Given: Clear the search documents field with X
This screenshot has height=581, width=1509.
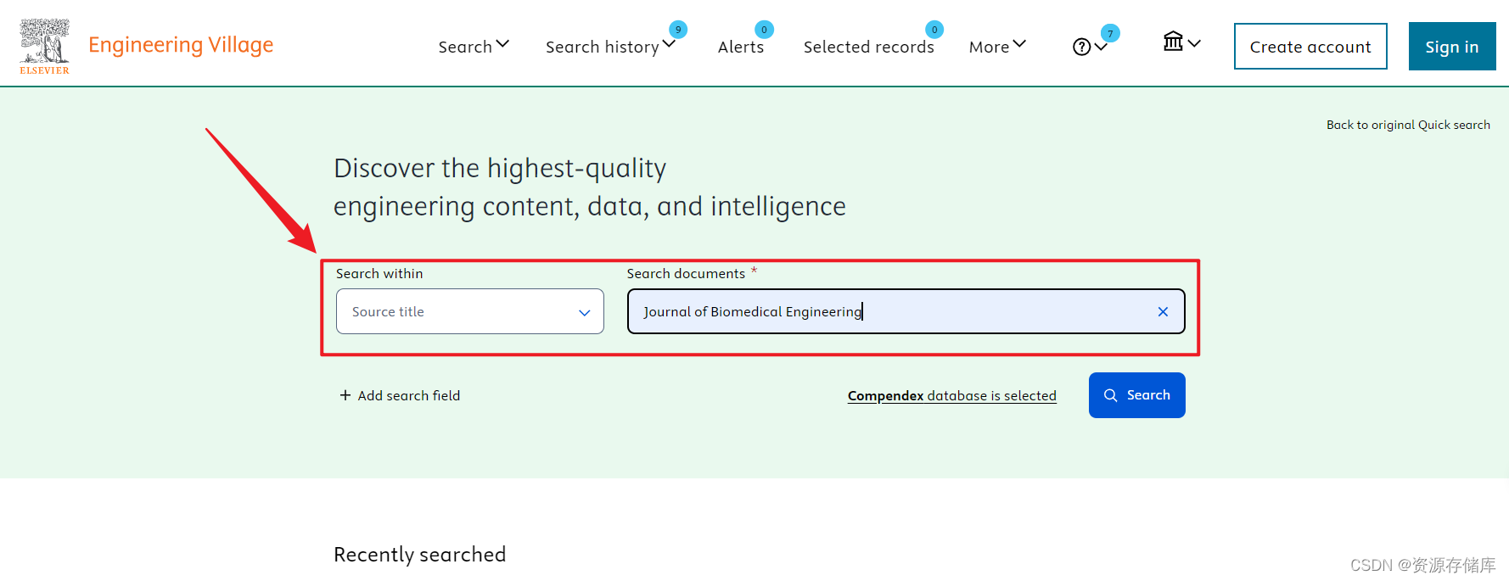Looking at the screenshot, I should tap(1163, 311).
